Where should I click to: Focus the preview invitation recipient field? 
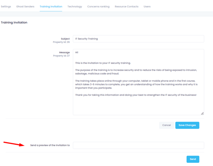point(138,145)
